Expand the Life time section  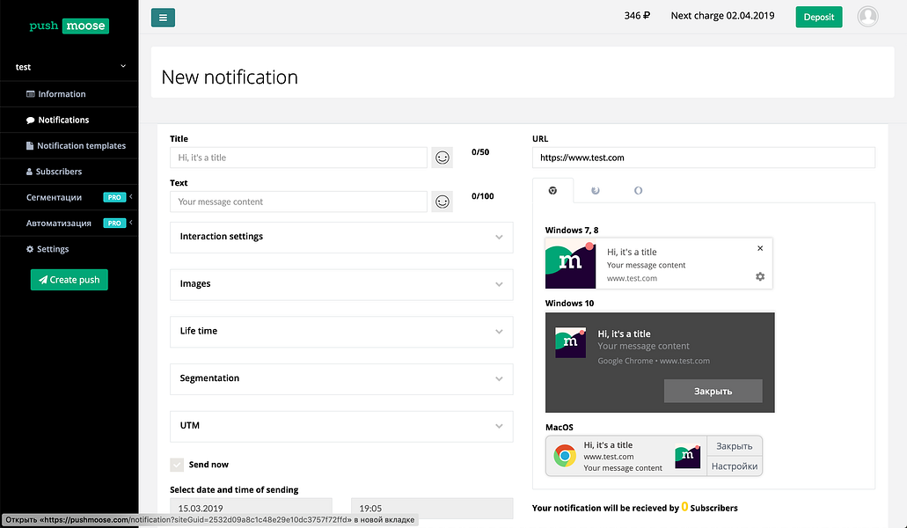(x=341, y=332)
